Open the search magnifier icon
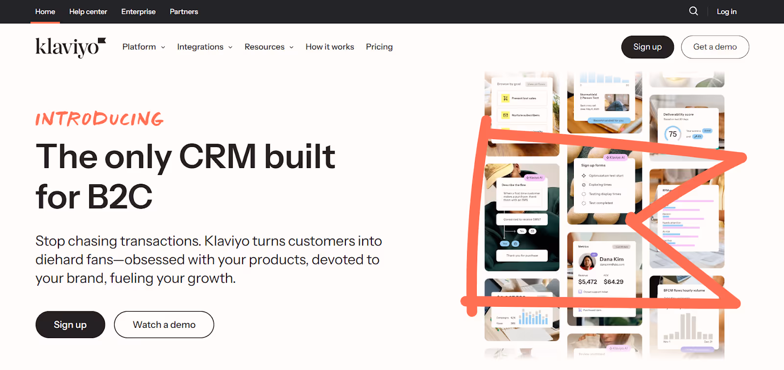 click(x=693, y=11)
